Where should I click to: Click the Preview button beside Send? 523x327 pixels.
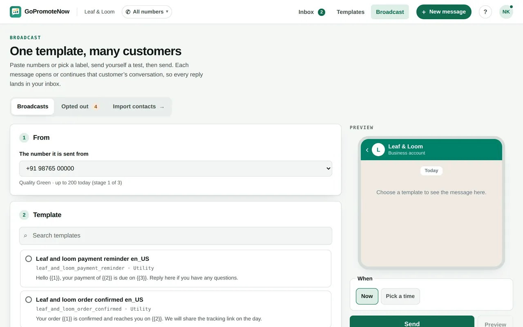tap(495, 322)
